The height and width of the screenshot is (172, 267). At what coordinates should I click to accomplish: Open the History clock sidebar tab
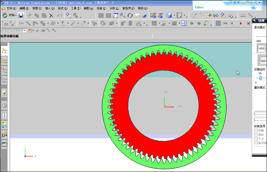pos(4,105)
